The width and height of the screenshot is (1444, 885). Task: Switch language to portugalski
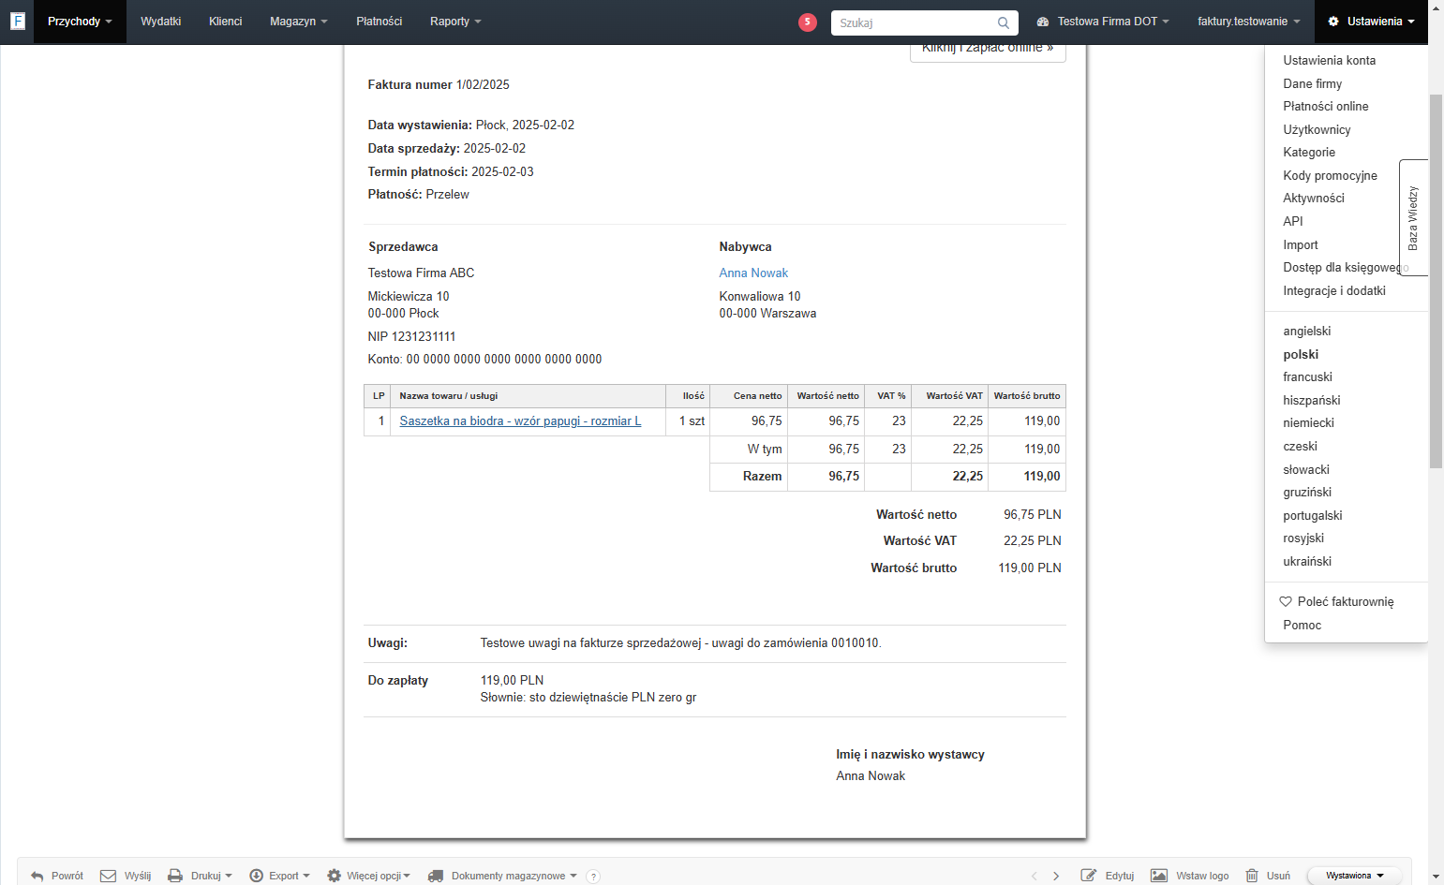[x=1312, y=516]
